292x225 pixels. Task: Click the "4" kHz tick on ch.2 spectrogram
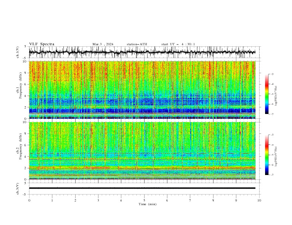click(25, 157)
